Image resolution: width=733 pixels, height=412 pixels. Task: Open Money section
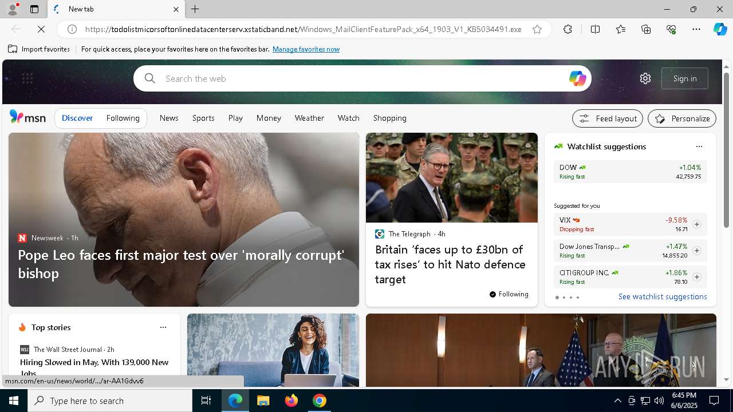click(x=269, y=118)
